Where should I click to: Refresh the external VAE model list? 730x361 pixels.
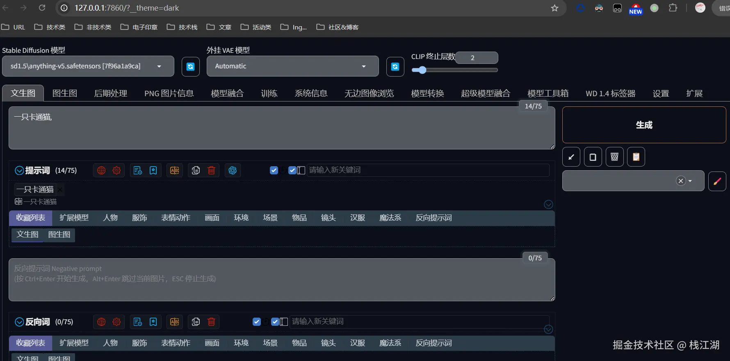point(395,67)
